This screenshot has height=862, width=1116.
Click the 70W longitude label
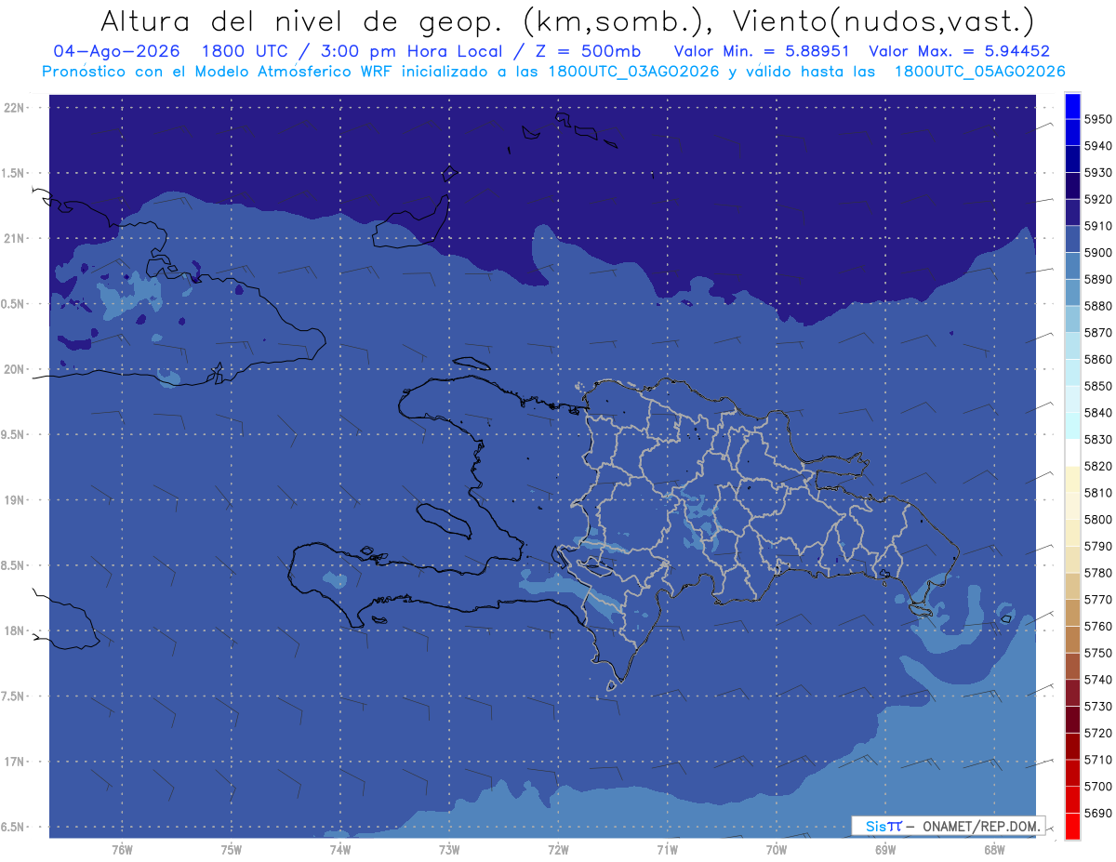pyautogui.click(x=777, y=849)
